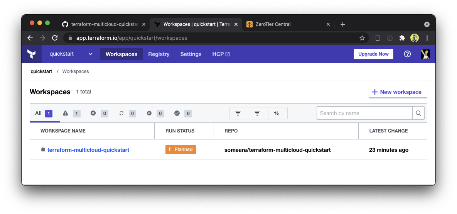Viewport: 457px width, 214px height.
Task: Click the quickstart breadcrumb link
Action: click(x=41, y=71)
